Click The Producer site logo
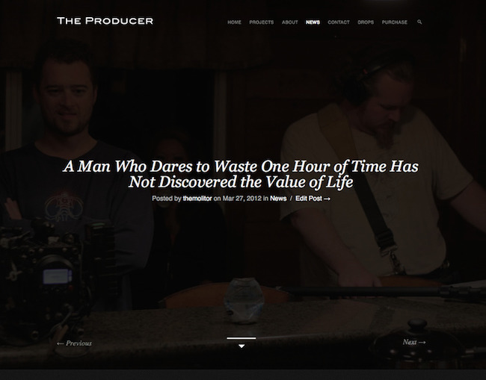 pyautogui.click(x=105, y=21)
